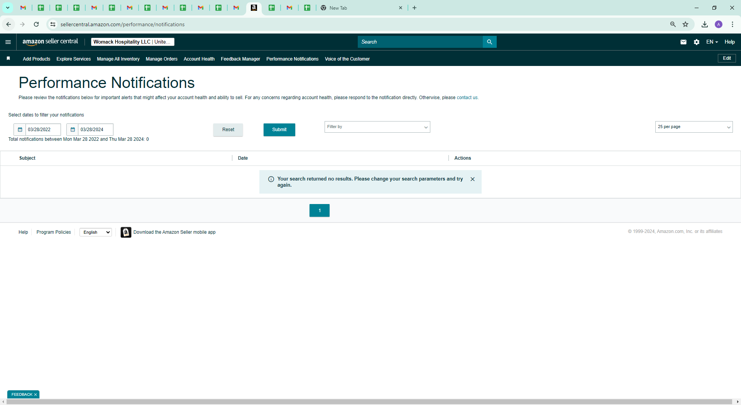Screen dimensions: 741x405
Task: Click the Total notifications count text
Action: 79,139
